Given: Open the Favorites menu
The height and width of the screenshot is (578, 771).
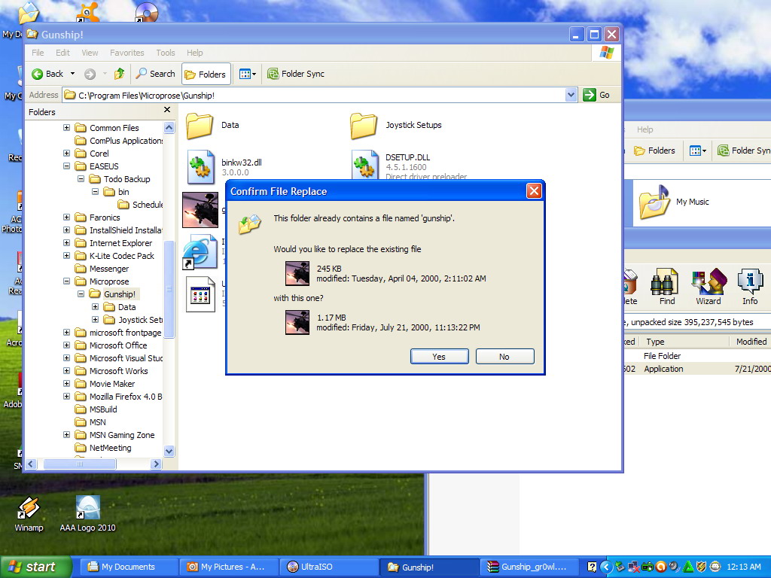Looking at the screenshot, I should [x=126, y=53].
